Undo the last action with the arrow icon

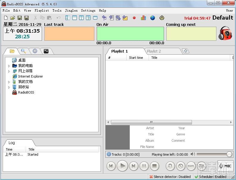[59, 18]
